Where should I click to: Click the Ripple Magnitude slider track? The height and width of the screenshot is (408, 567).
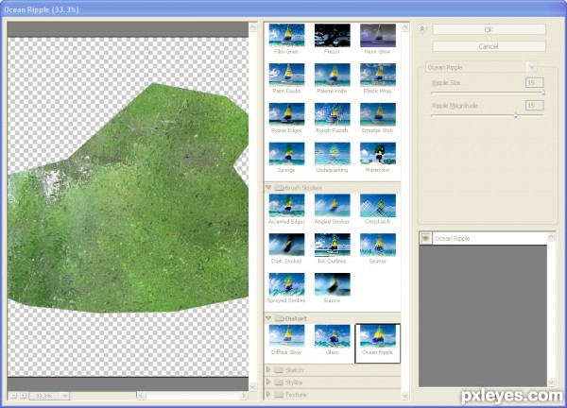pos(488,115)
